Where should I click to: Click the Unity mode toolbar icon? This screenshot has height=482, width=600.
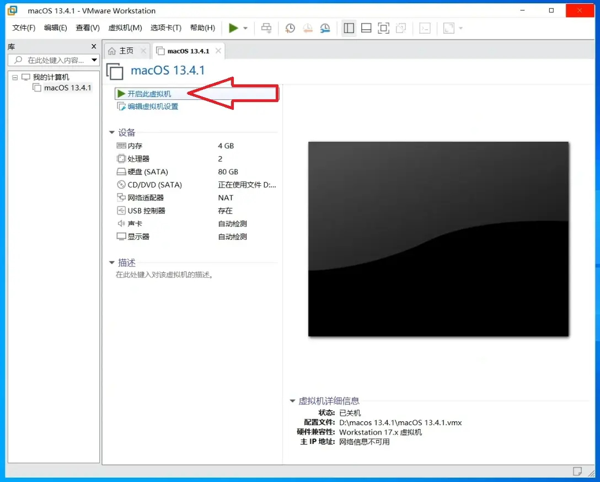[401, 28]
